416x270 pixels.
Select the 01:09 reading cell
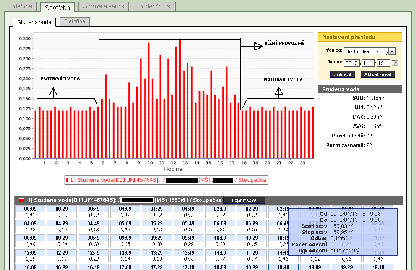coord(125,212)
